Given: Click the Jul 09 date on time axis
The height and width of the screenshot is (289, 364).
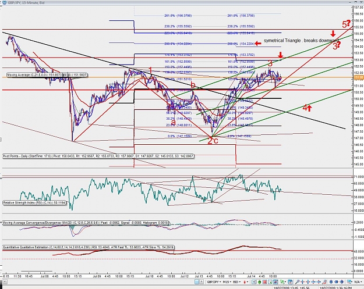Looking at the screenshot, I should pyautogui.click(x=97, y=276).
